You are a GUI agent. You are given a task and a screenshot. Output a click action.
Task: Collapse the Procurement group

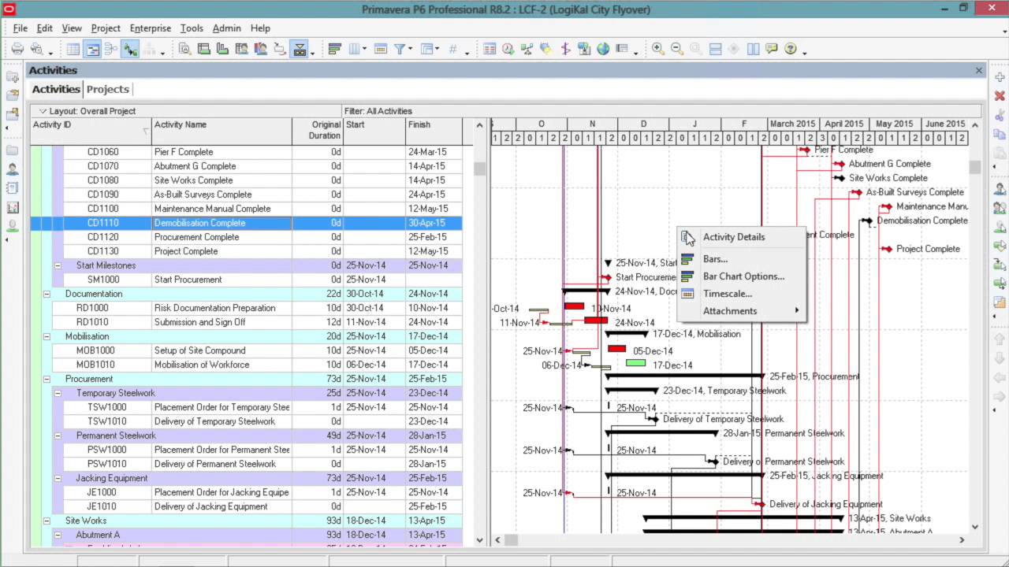click(47, 379)
